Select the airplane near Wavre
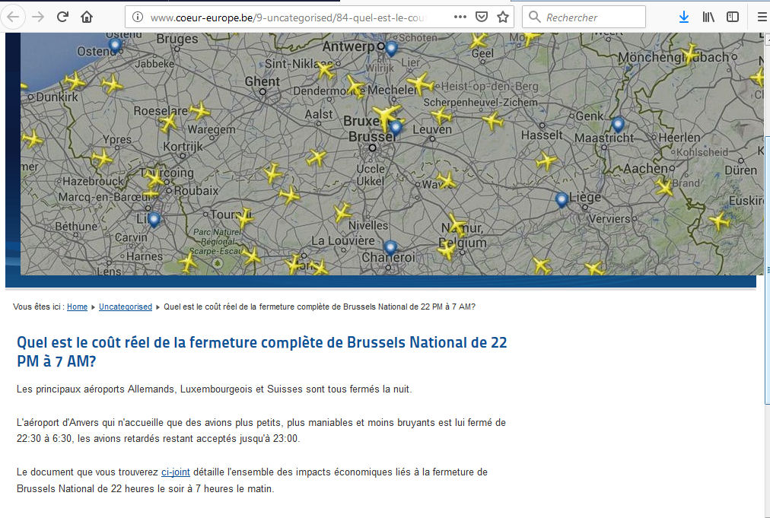Screen dimensions: 770x518 coord(446,180)
